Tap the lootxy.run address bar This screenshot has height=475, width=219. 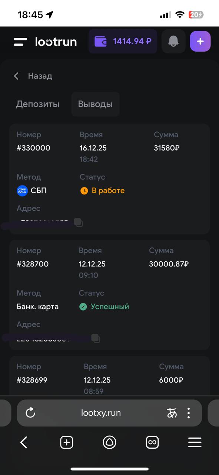(101, 413)
